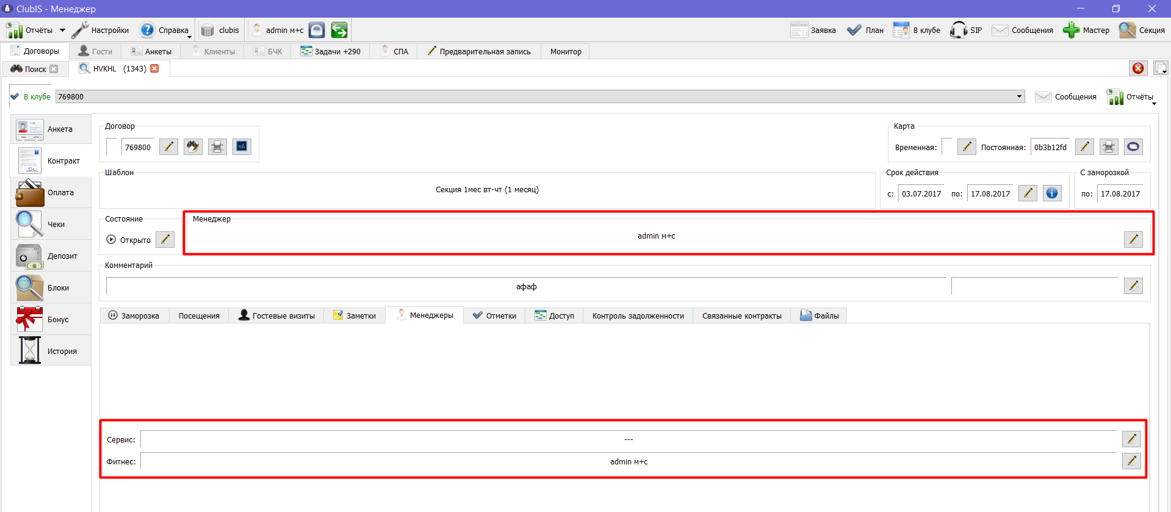Print the contract using the Договор printer icon
The width and height of the screenshot is (1171, 512).
point(217,146)
